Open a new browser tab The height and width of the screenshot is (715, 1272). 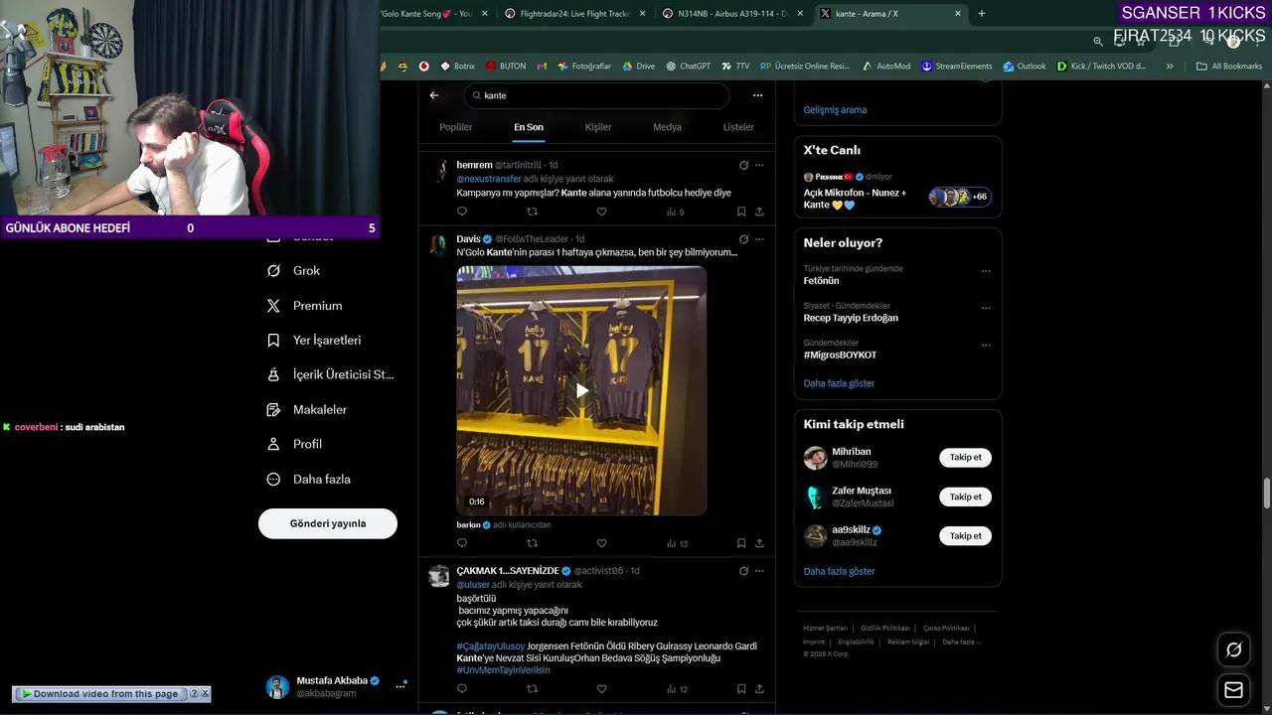click(x=982, y=14)
